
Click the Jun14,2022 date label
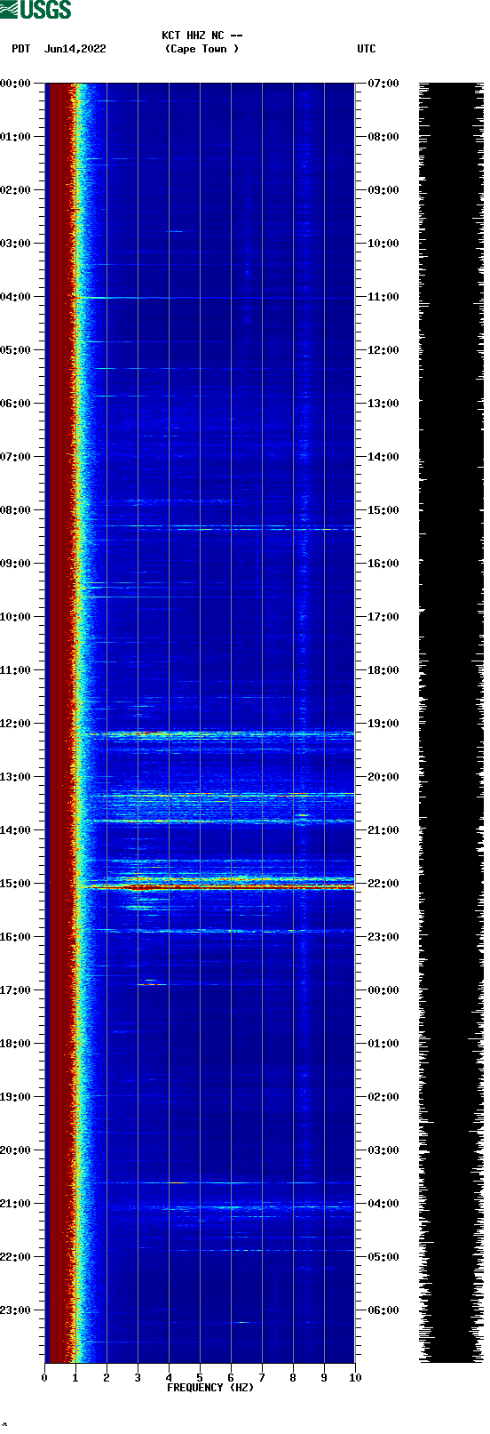[x=75, y=49]
